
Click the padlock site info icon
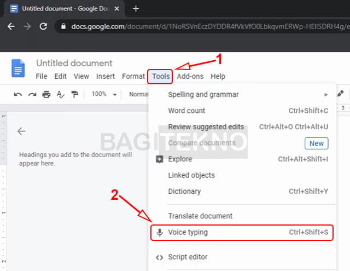63,26
